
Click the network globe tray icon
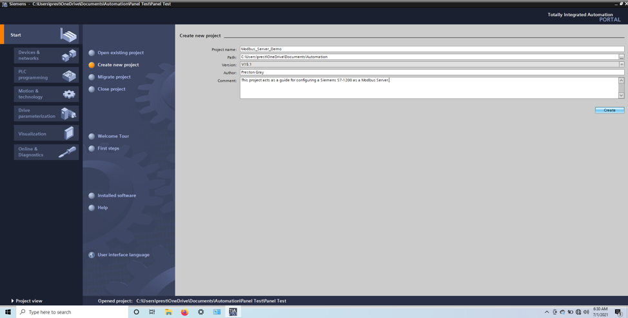click(578, 312)
